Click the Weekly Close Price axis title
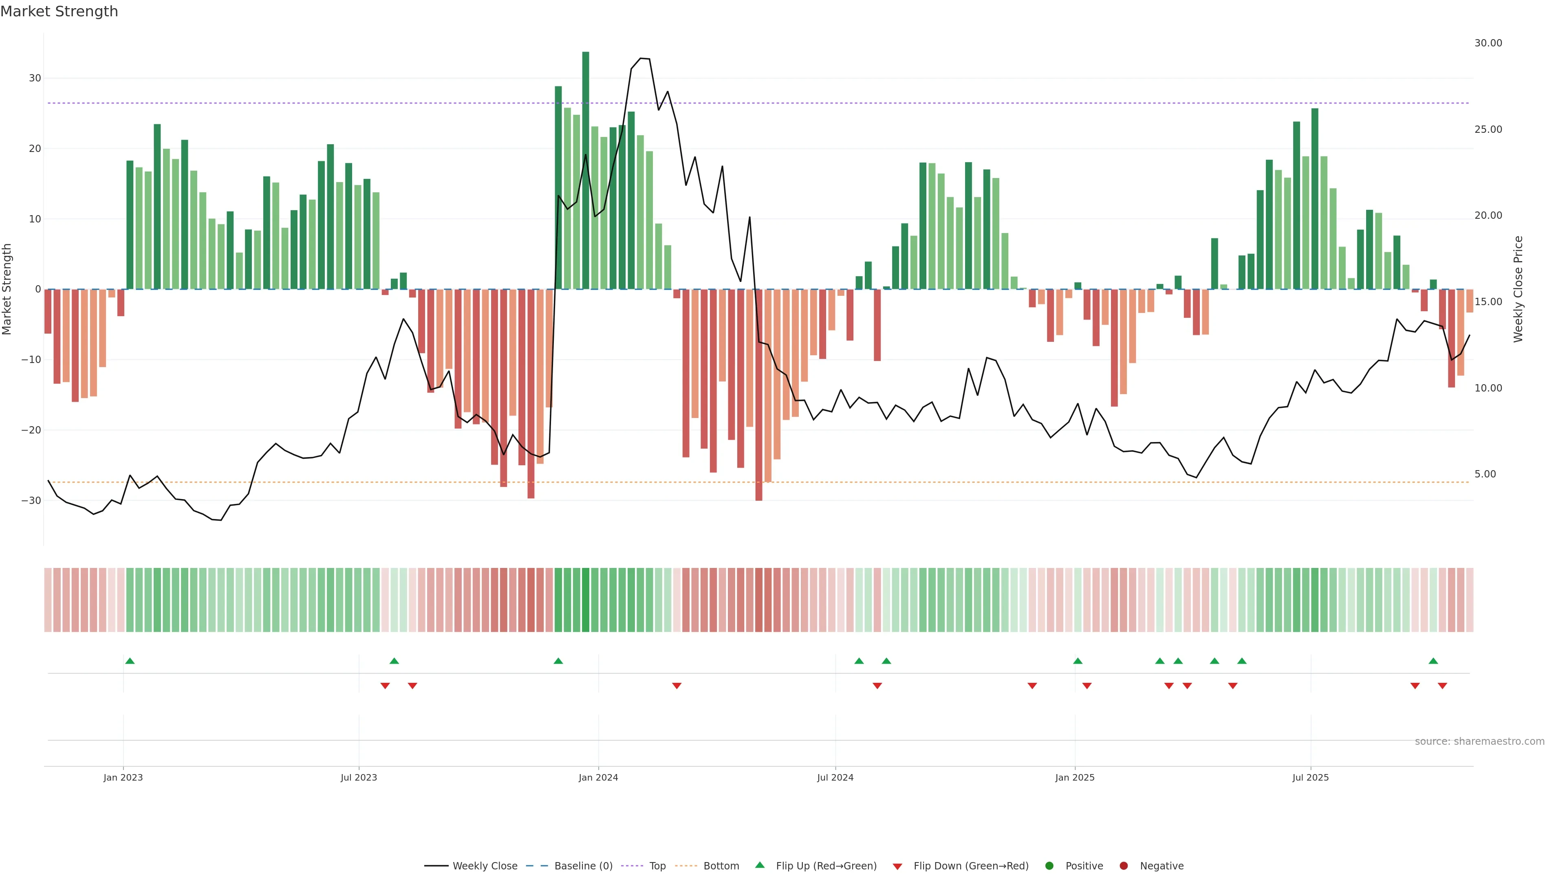The width and height of the screenshot is (1565, 880). click(1518, 289)
